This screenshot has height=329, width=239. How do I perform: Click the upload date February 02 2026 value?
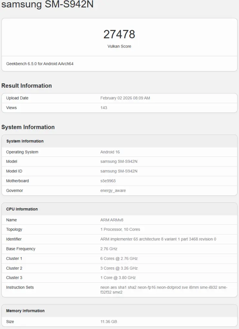click(x=125, y=98)
